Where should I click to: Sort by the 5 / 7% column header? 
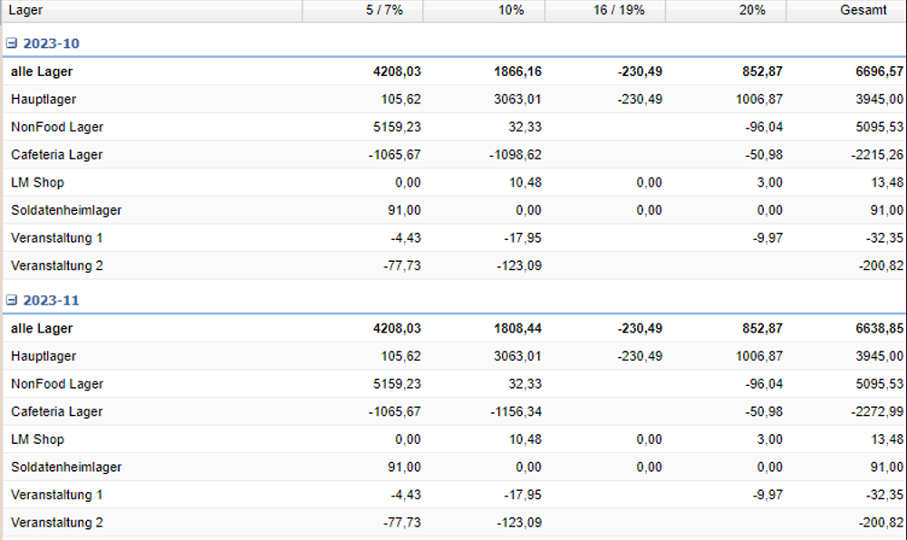[x=362, y=10]
